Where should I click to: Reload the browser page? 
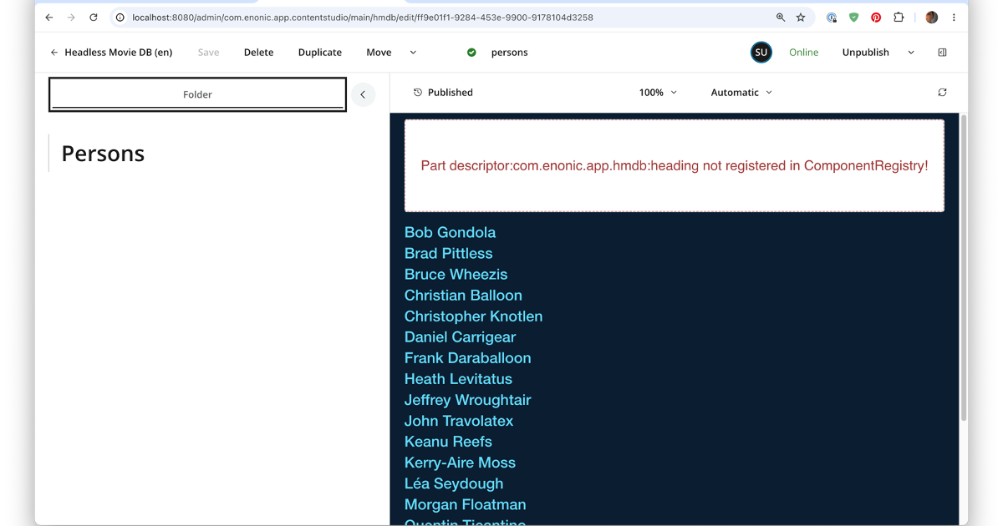coord(94,17)
